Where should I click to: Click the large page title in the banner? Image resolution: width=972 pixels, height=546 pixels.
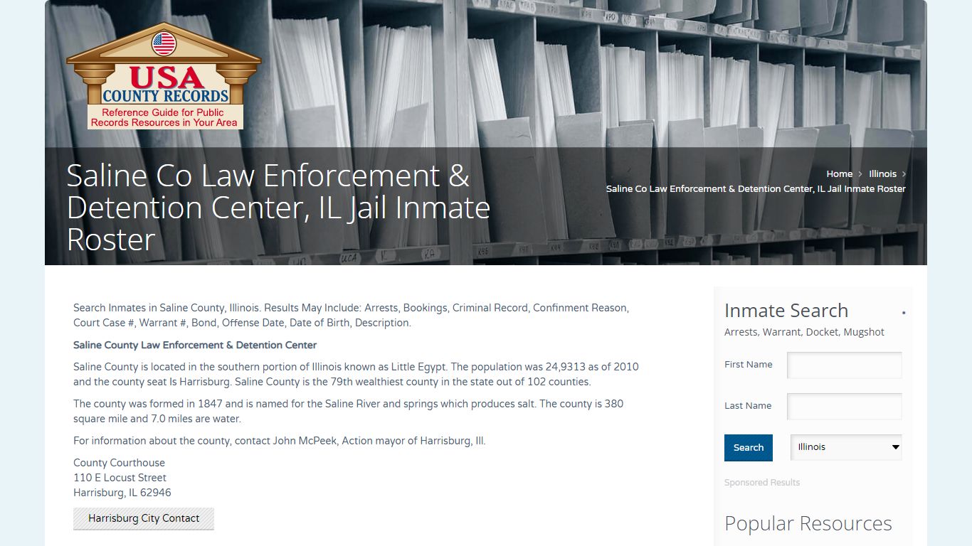[x=278, y=208]
